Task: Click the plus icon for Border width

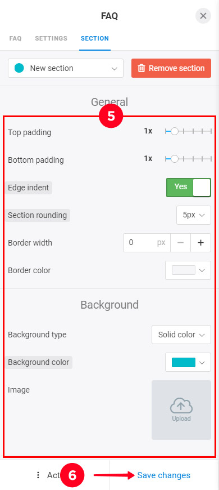Action: [x=200, y=243]
